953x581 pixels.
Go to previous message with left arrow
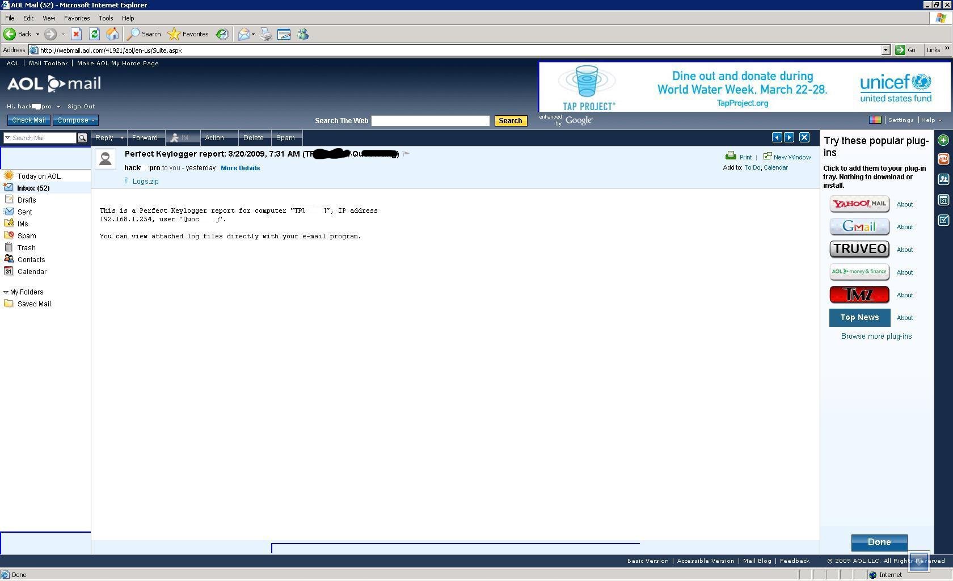pos(777,137)
